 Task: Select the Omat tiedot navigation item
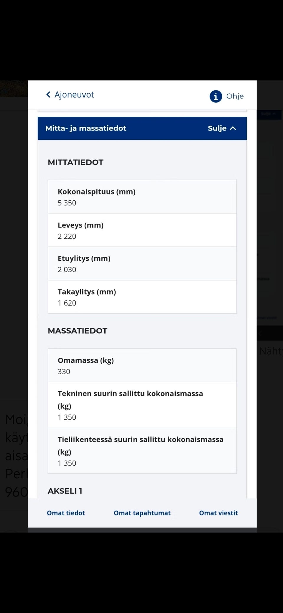click(x=66, y=513)
